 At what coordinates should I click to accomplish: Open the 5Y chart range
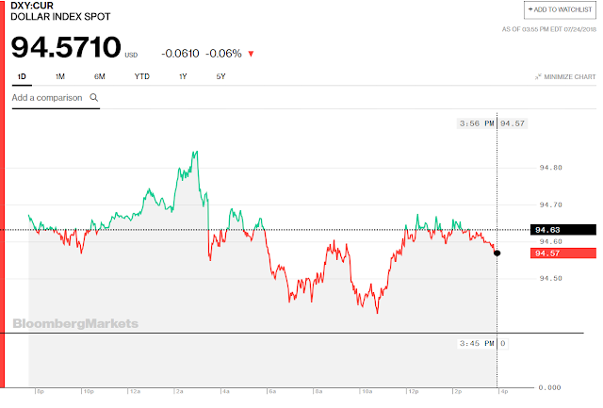[220, 75]
